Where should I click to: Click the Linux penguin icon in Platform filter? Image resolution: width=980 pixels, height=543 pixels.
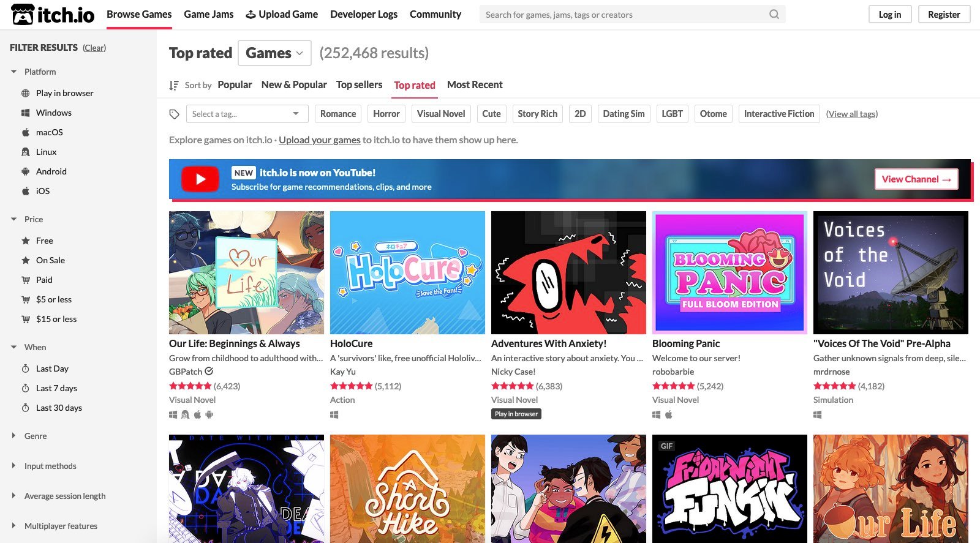(x=26, y=152)
